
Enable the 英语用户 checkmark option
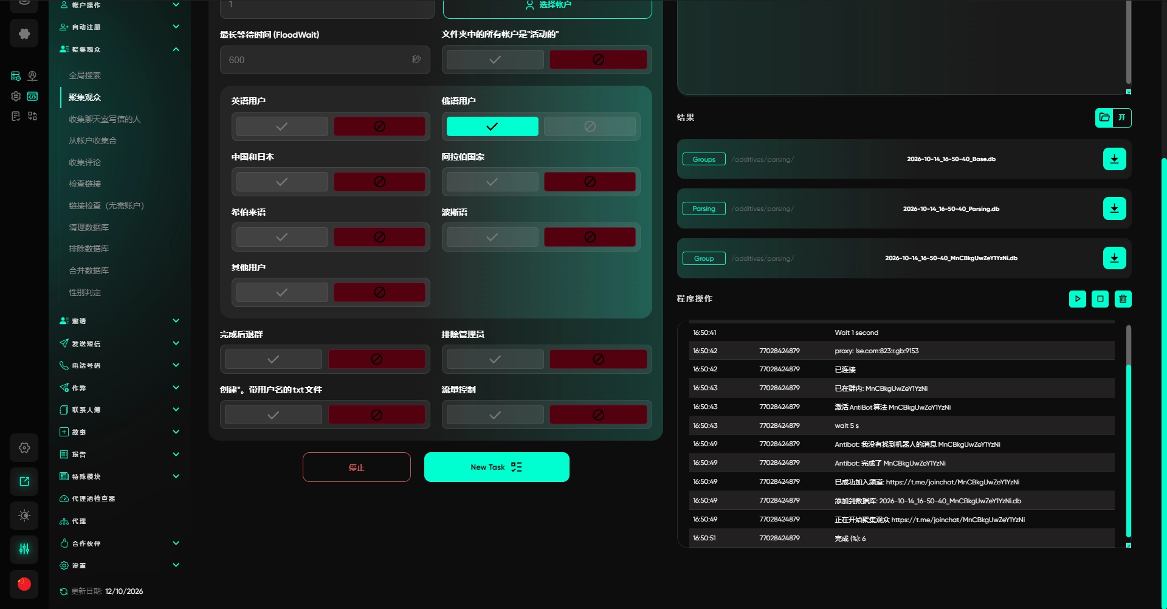pos(282,126)
